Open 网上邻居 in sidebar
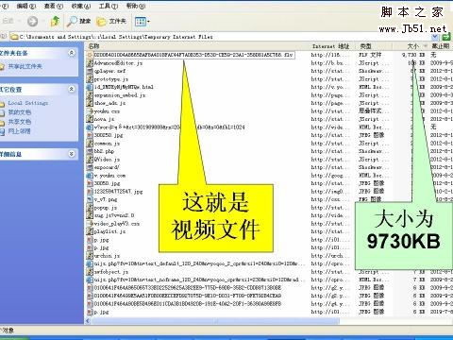 [20, 131]
